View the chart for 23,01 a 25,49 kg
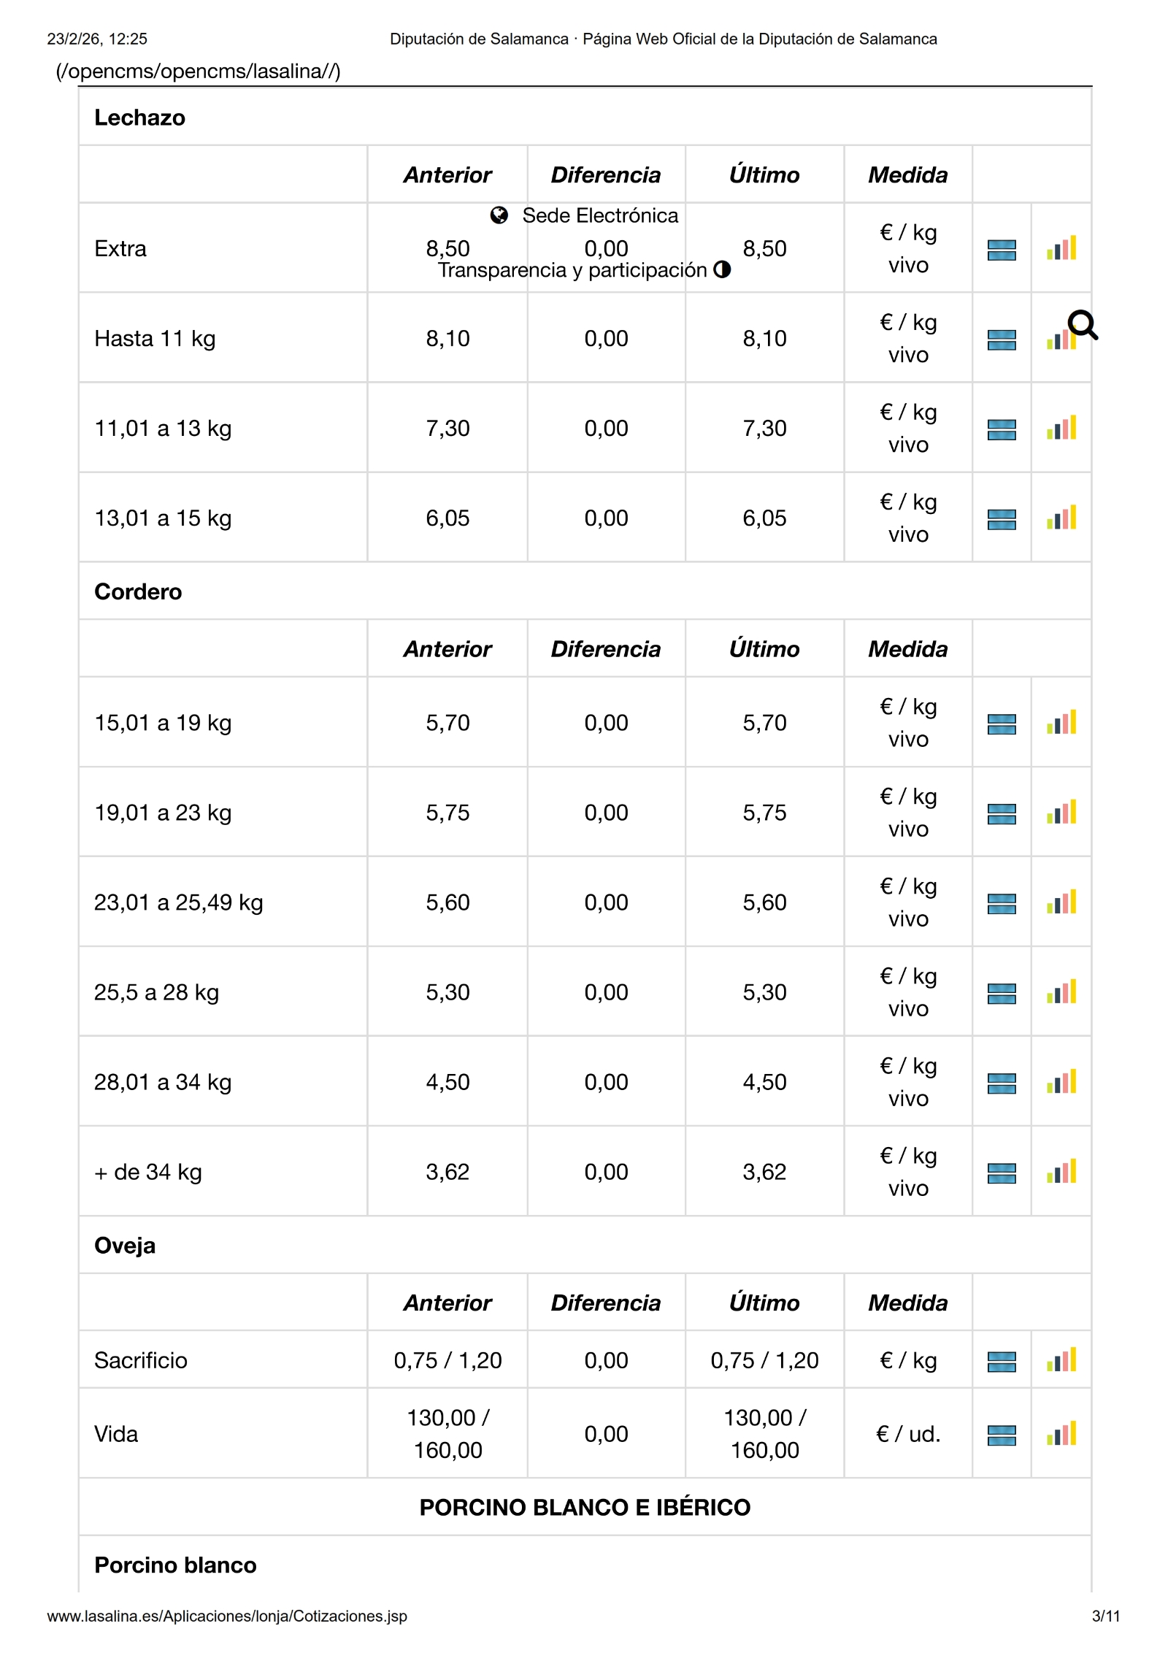Viewport: 1168px width, 1653px height. tap(1061, 902)
